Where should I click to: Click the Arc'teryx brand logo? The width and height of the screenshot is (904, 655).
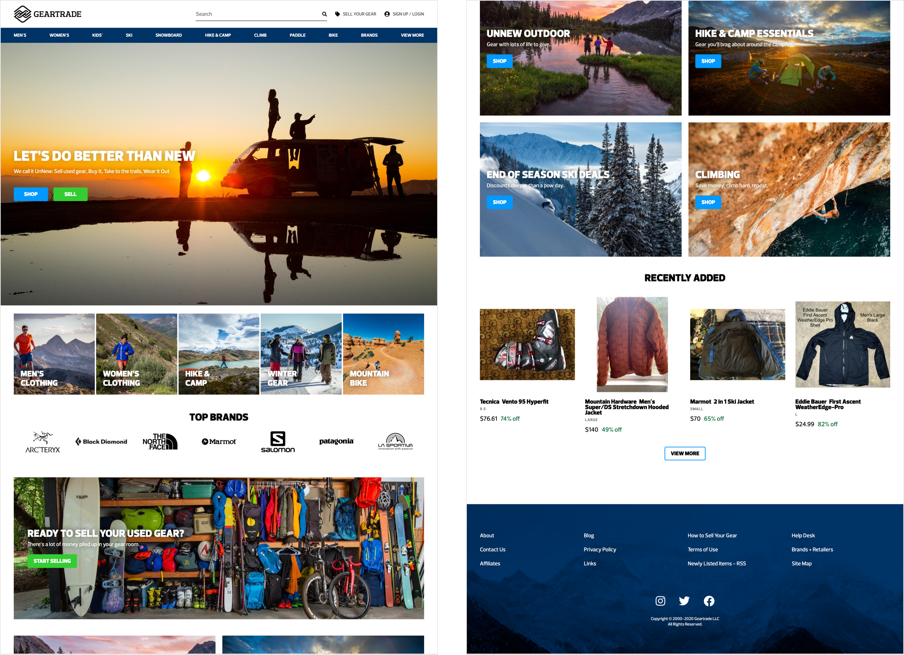tap(43, 442)
